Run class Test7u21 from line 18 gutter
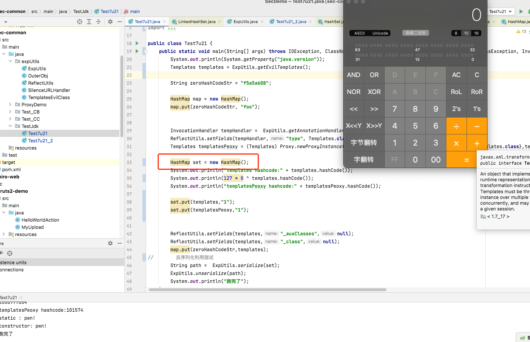Viewport: 530px width, 342px height. [137, 43]
